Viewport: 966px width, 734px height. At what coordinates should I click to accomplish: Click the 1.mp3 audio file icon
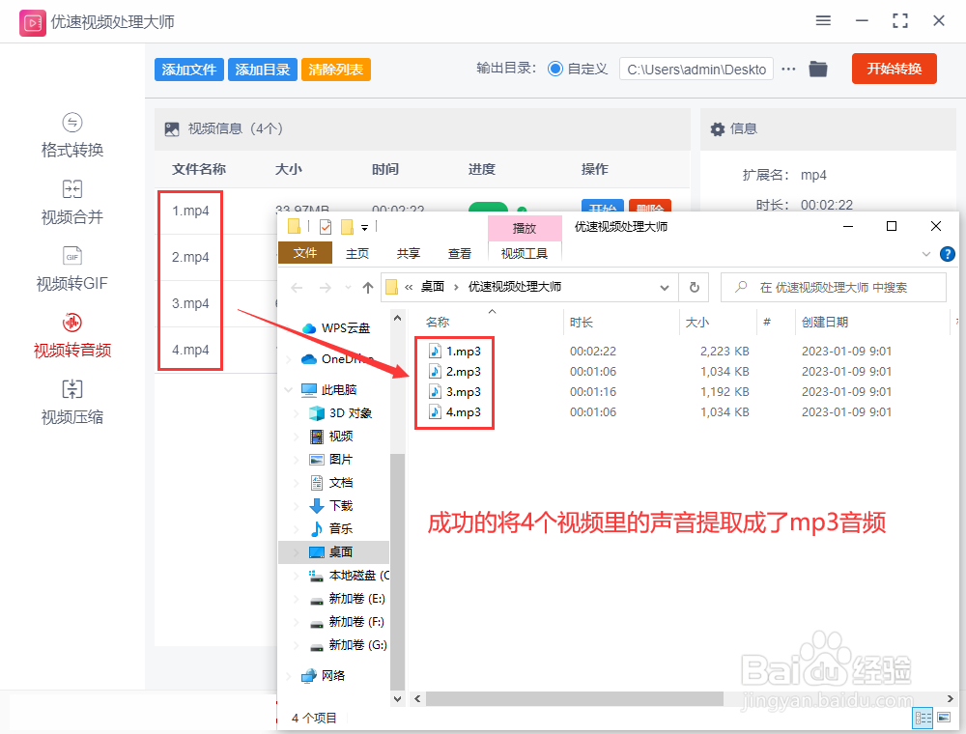[435, 351]
